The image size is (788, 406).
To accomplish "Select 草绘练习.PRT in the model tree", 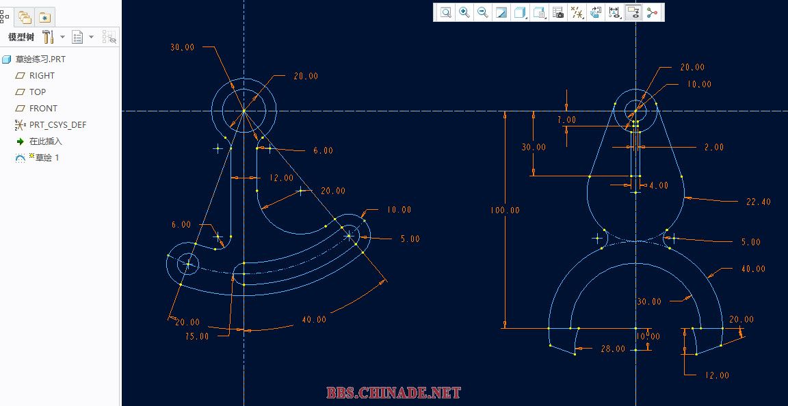I will click(40, 59).
